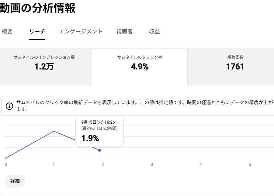This screenshot has width=274, height=196.
Task: Click the (最初の 1日 22時間) tooltip text
Action: coord(99,128)
